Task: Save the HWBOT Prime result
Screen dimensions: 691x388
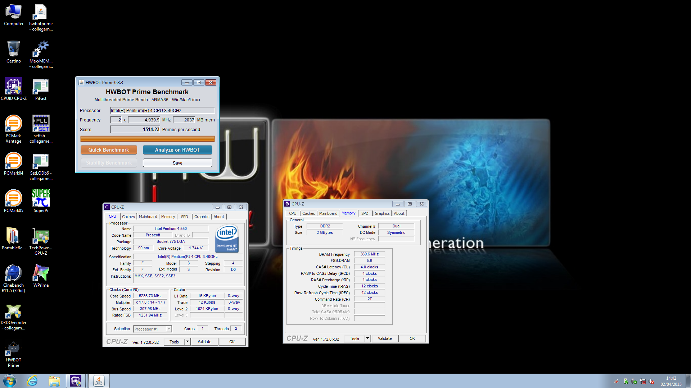Action: tap(177, 163)
